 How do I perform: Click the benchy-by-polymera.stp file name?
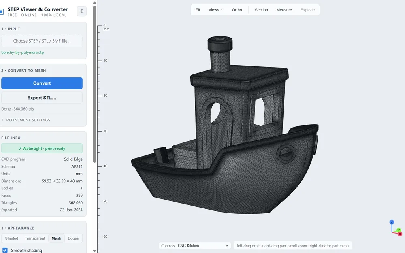click(x=22, y=52)
